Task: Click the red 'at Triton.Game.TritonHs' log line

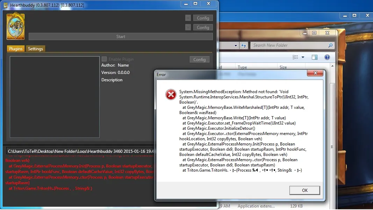Action: tap(50, 188)
